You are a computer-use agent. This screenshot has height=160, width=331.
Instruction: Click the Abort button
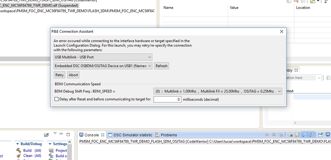[x=73, y=75]
